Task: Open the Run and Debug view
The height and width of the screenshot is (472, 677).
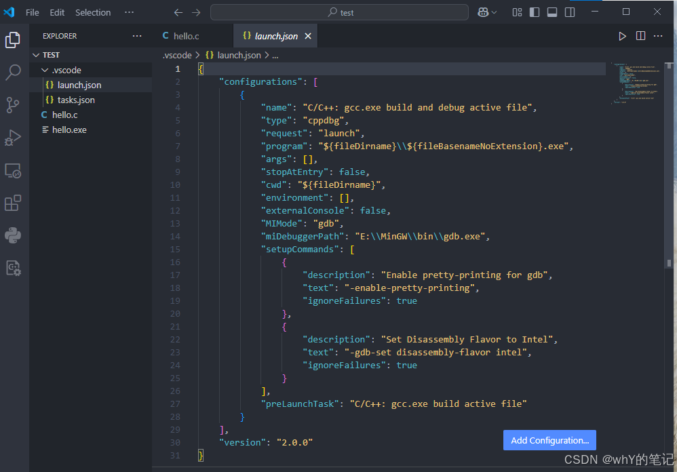Action: click(12, 138)
